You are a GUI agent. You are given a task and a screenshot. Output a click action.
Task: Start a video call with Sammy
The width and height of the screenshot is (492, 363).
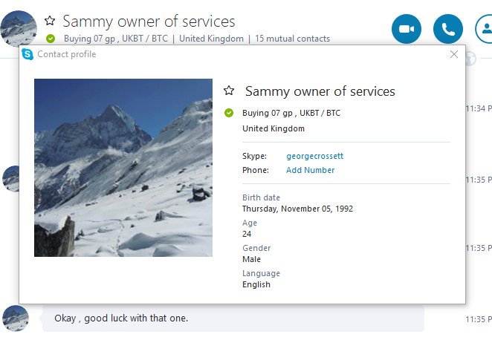(x=407, y=29)
